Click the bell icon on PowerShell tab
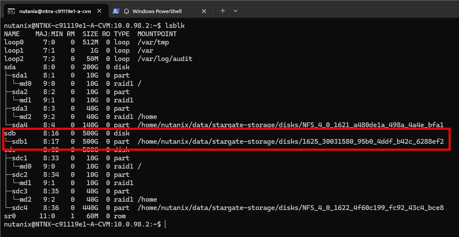The width and height of the screenshot is (459, 237). [x=127, y=11]
